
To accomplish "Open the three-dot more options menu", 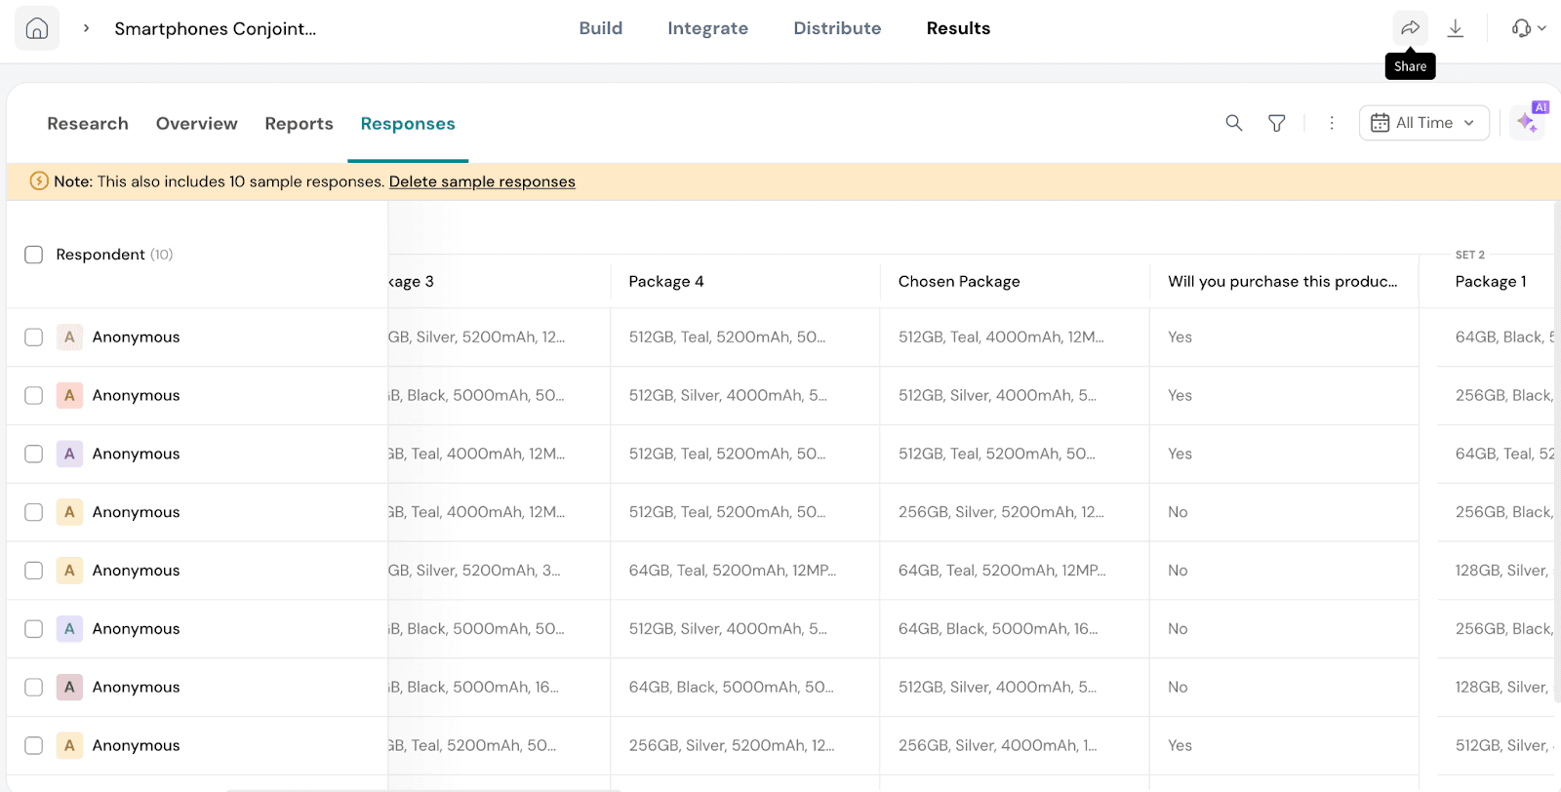I will coord(1332,123).
